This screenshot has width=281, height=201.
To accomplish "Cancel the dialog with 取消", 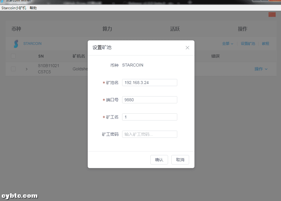I will pos(180,159).
